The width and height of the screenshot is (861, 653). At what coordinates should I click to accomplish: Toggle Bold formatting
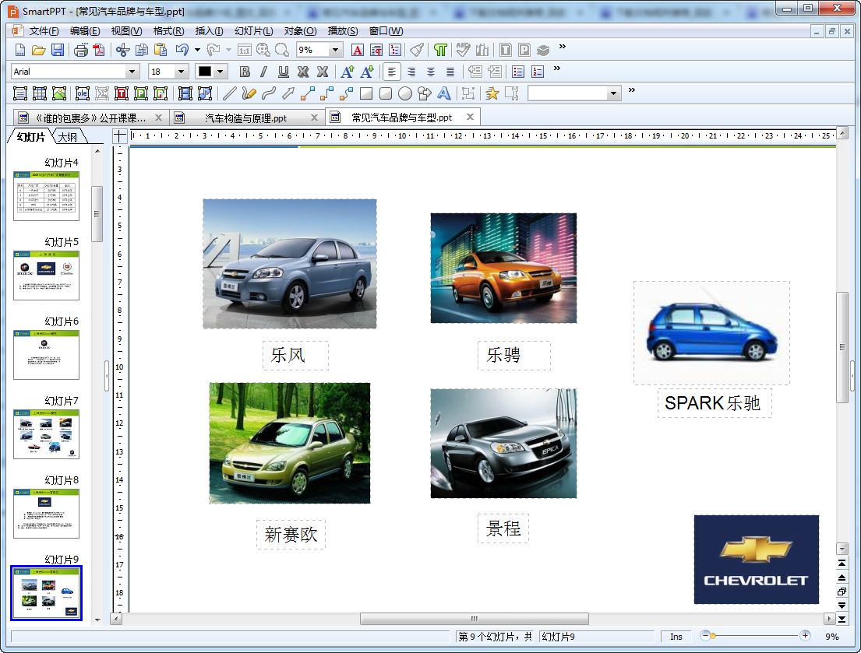[245, 72]
